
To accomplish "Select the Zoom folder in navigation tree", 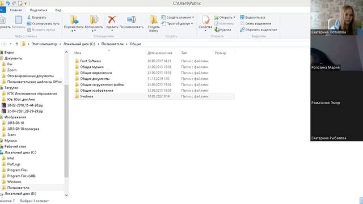I will [11, 70].
